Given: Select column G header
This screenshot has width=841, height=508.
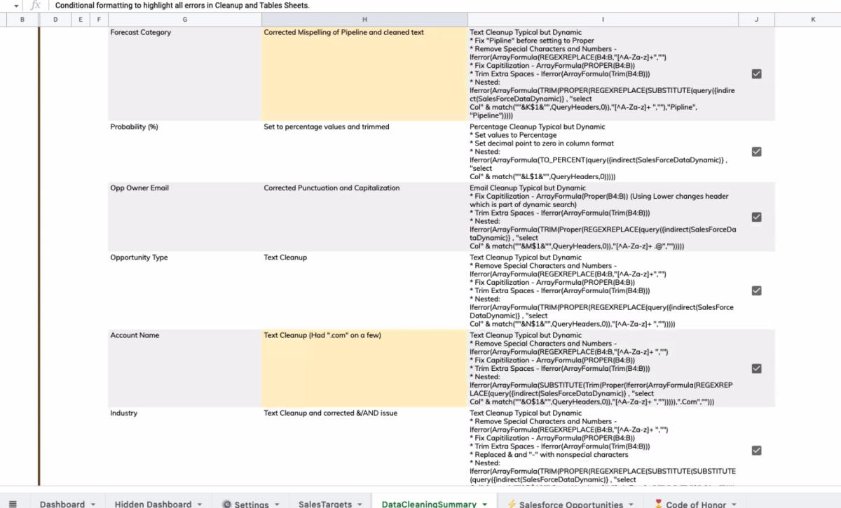Looking at the screenshot, I should pyautogui.click(x=184, y=20).
